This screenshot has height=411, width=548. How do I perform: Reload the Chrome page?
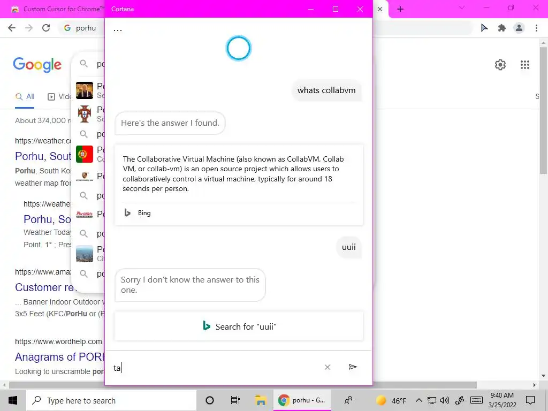[x=46, y=28]
